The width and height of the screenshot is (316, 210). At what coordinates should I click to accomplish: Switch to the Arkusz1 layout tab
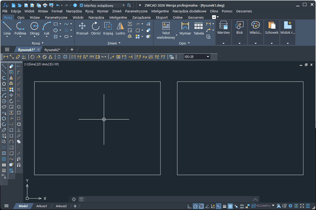tap(42, 206)
